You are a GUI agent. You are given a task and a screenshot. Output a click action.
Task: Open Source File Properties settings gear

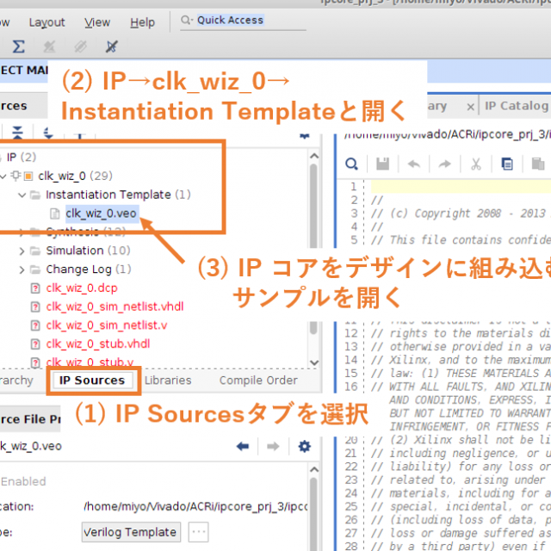point(304,446)
